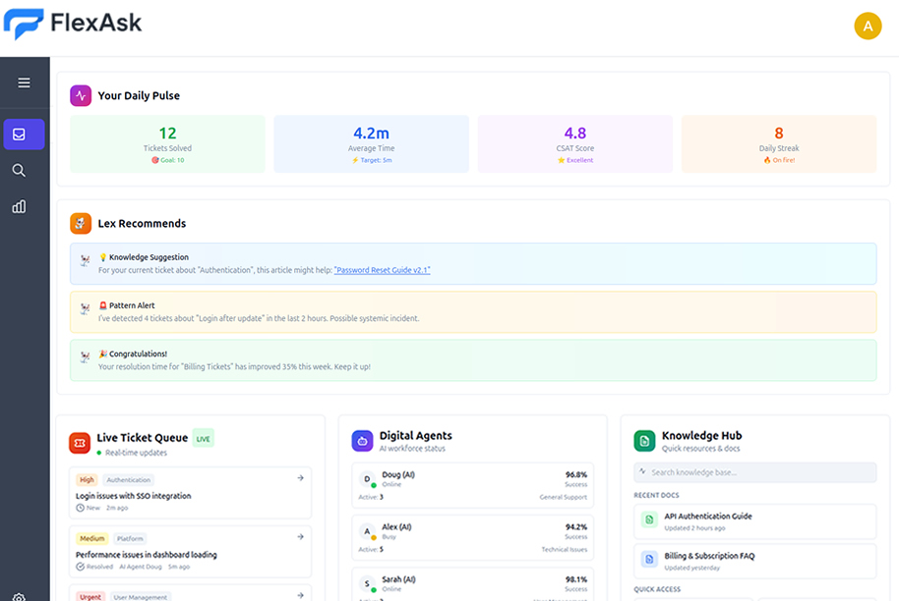The height and width of the screenshot is (601, 899).
Task: Click the Doug (AI) avatar icon
Action: pyautogui.click(x=368, y=479)
